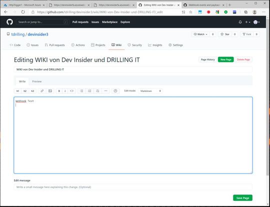
Task: Open Explore in the top navigation
Action: point(125,22)
